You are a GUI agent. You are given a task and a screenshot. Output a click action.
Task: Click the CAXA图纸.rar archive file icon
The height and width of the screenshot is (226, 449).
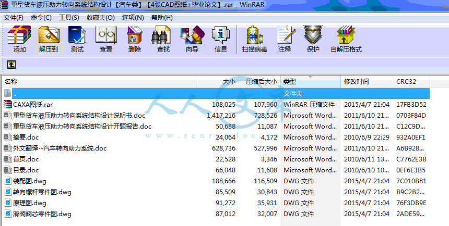coord(7,104)
